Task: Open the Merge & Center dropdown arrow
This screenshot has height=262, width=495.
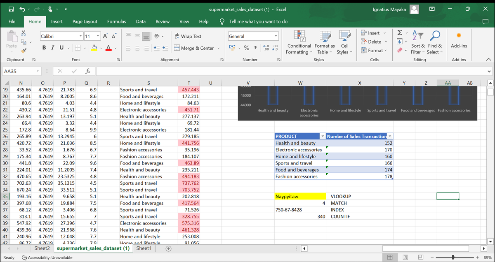Action: [218, 48]
